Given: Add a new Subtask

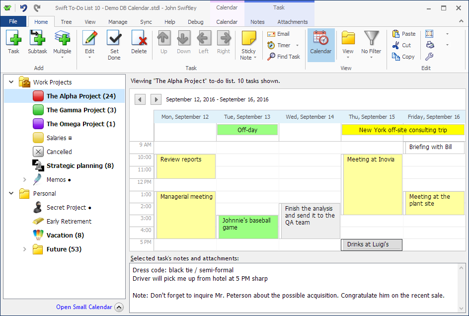Looking at the screenshot, I should 37,42.
